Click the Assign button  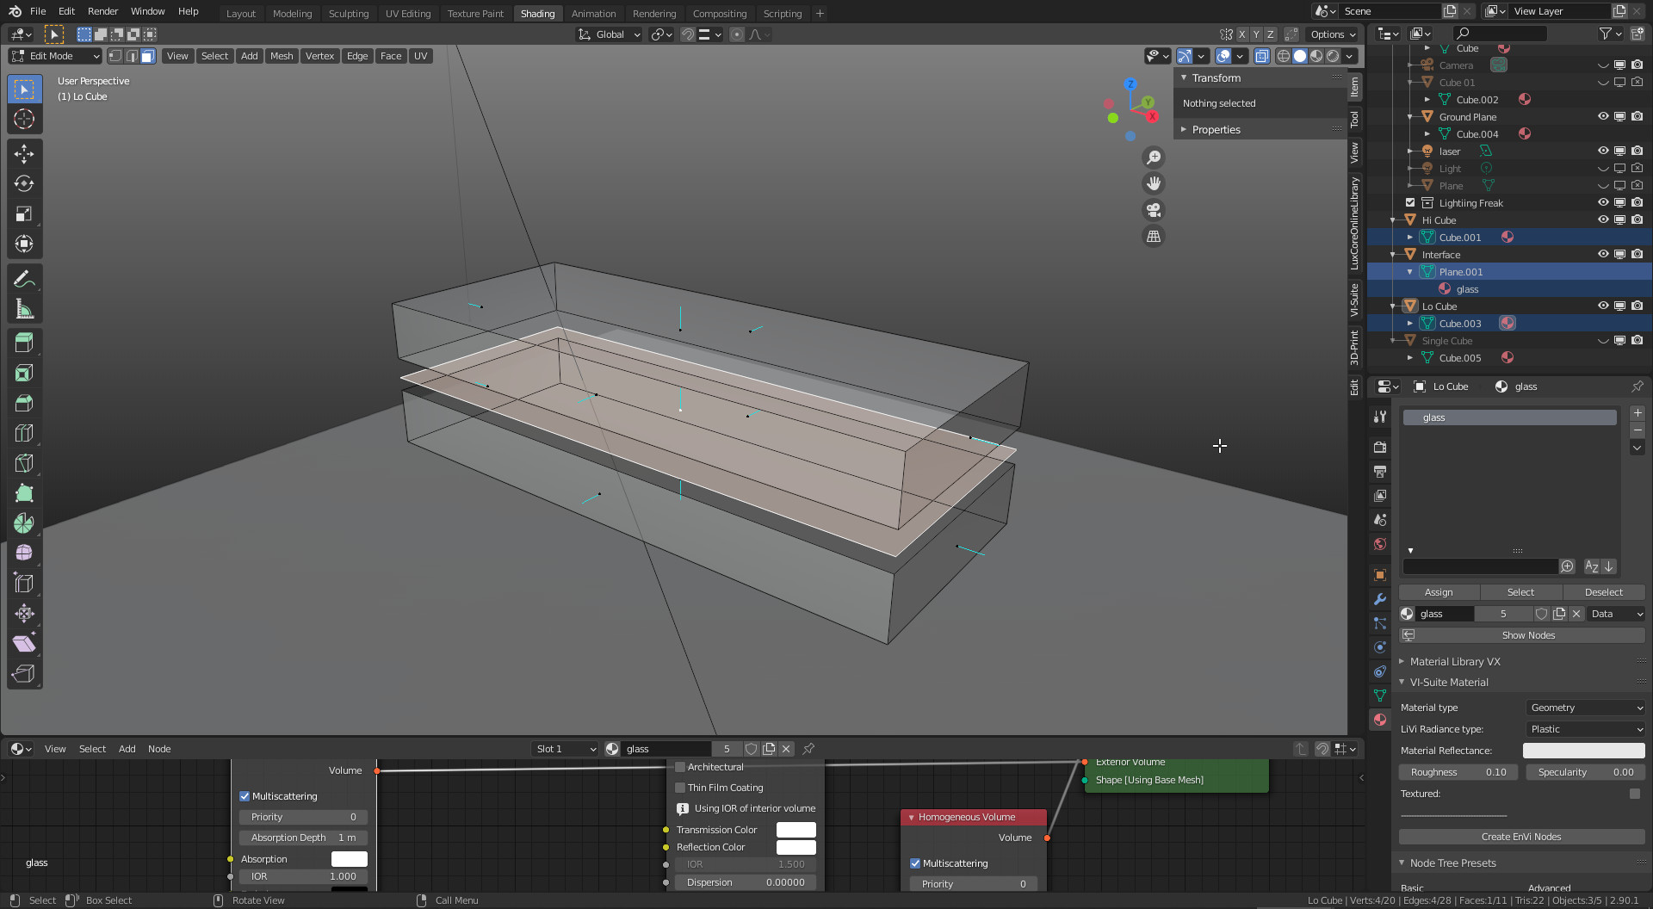(x=1438, y=592)
